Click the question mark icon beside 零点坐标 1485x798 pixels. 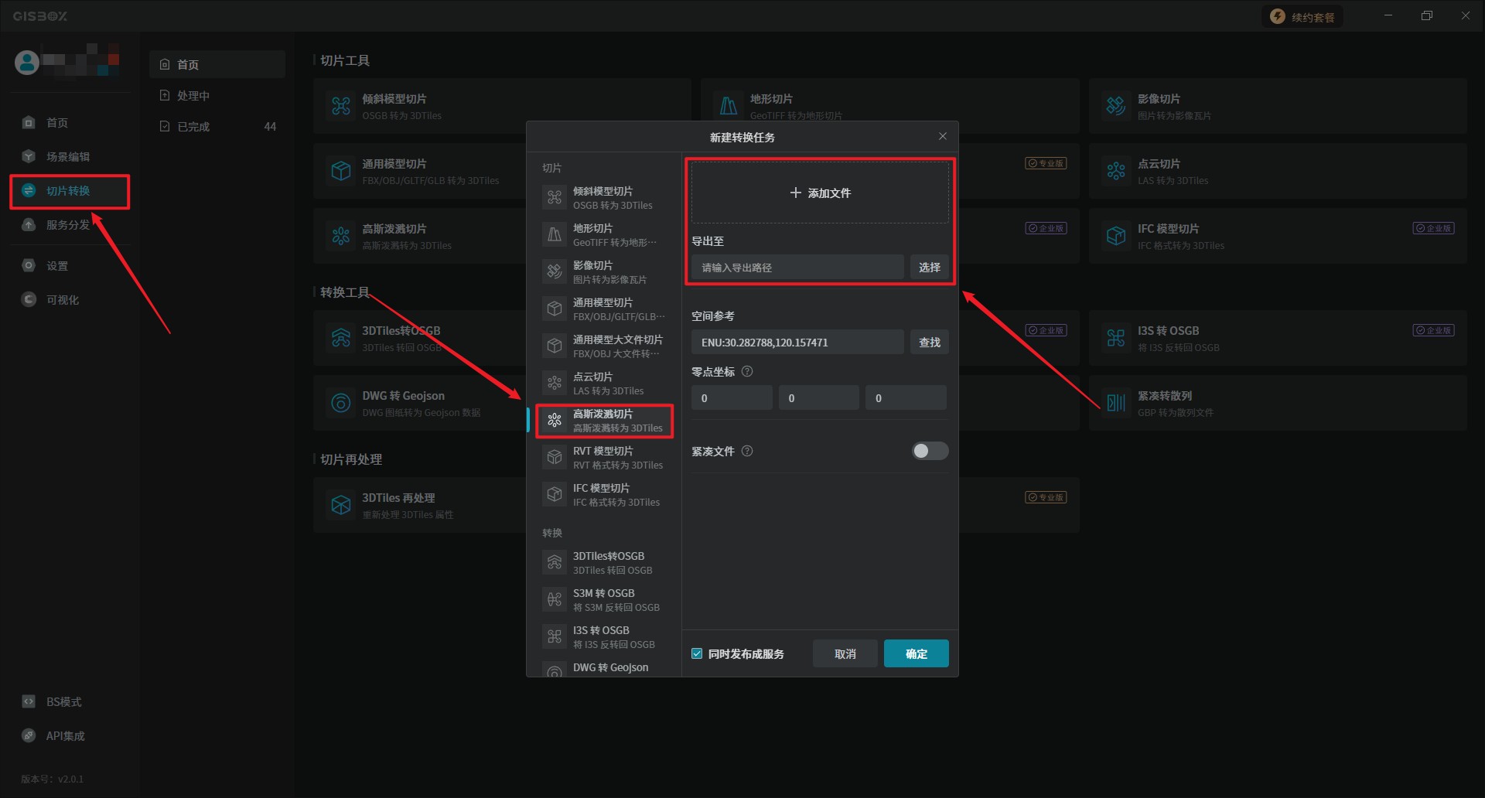pyautogui.click(x=747, y=371)
